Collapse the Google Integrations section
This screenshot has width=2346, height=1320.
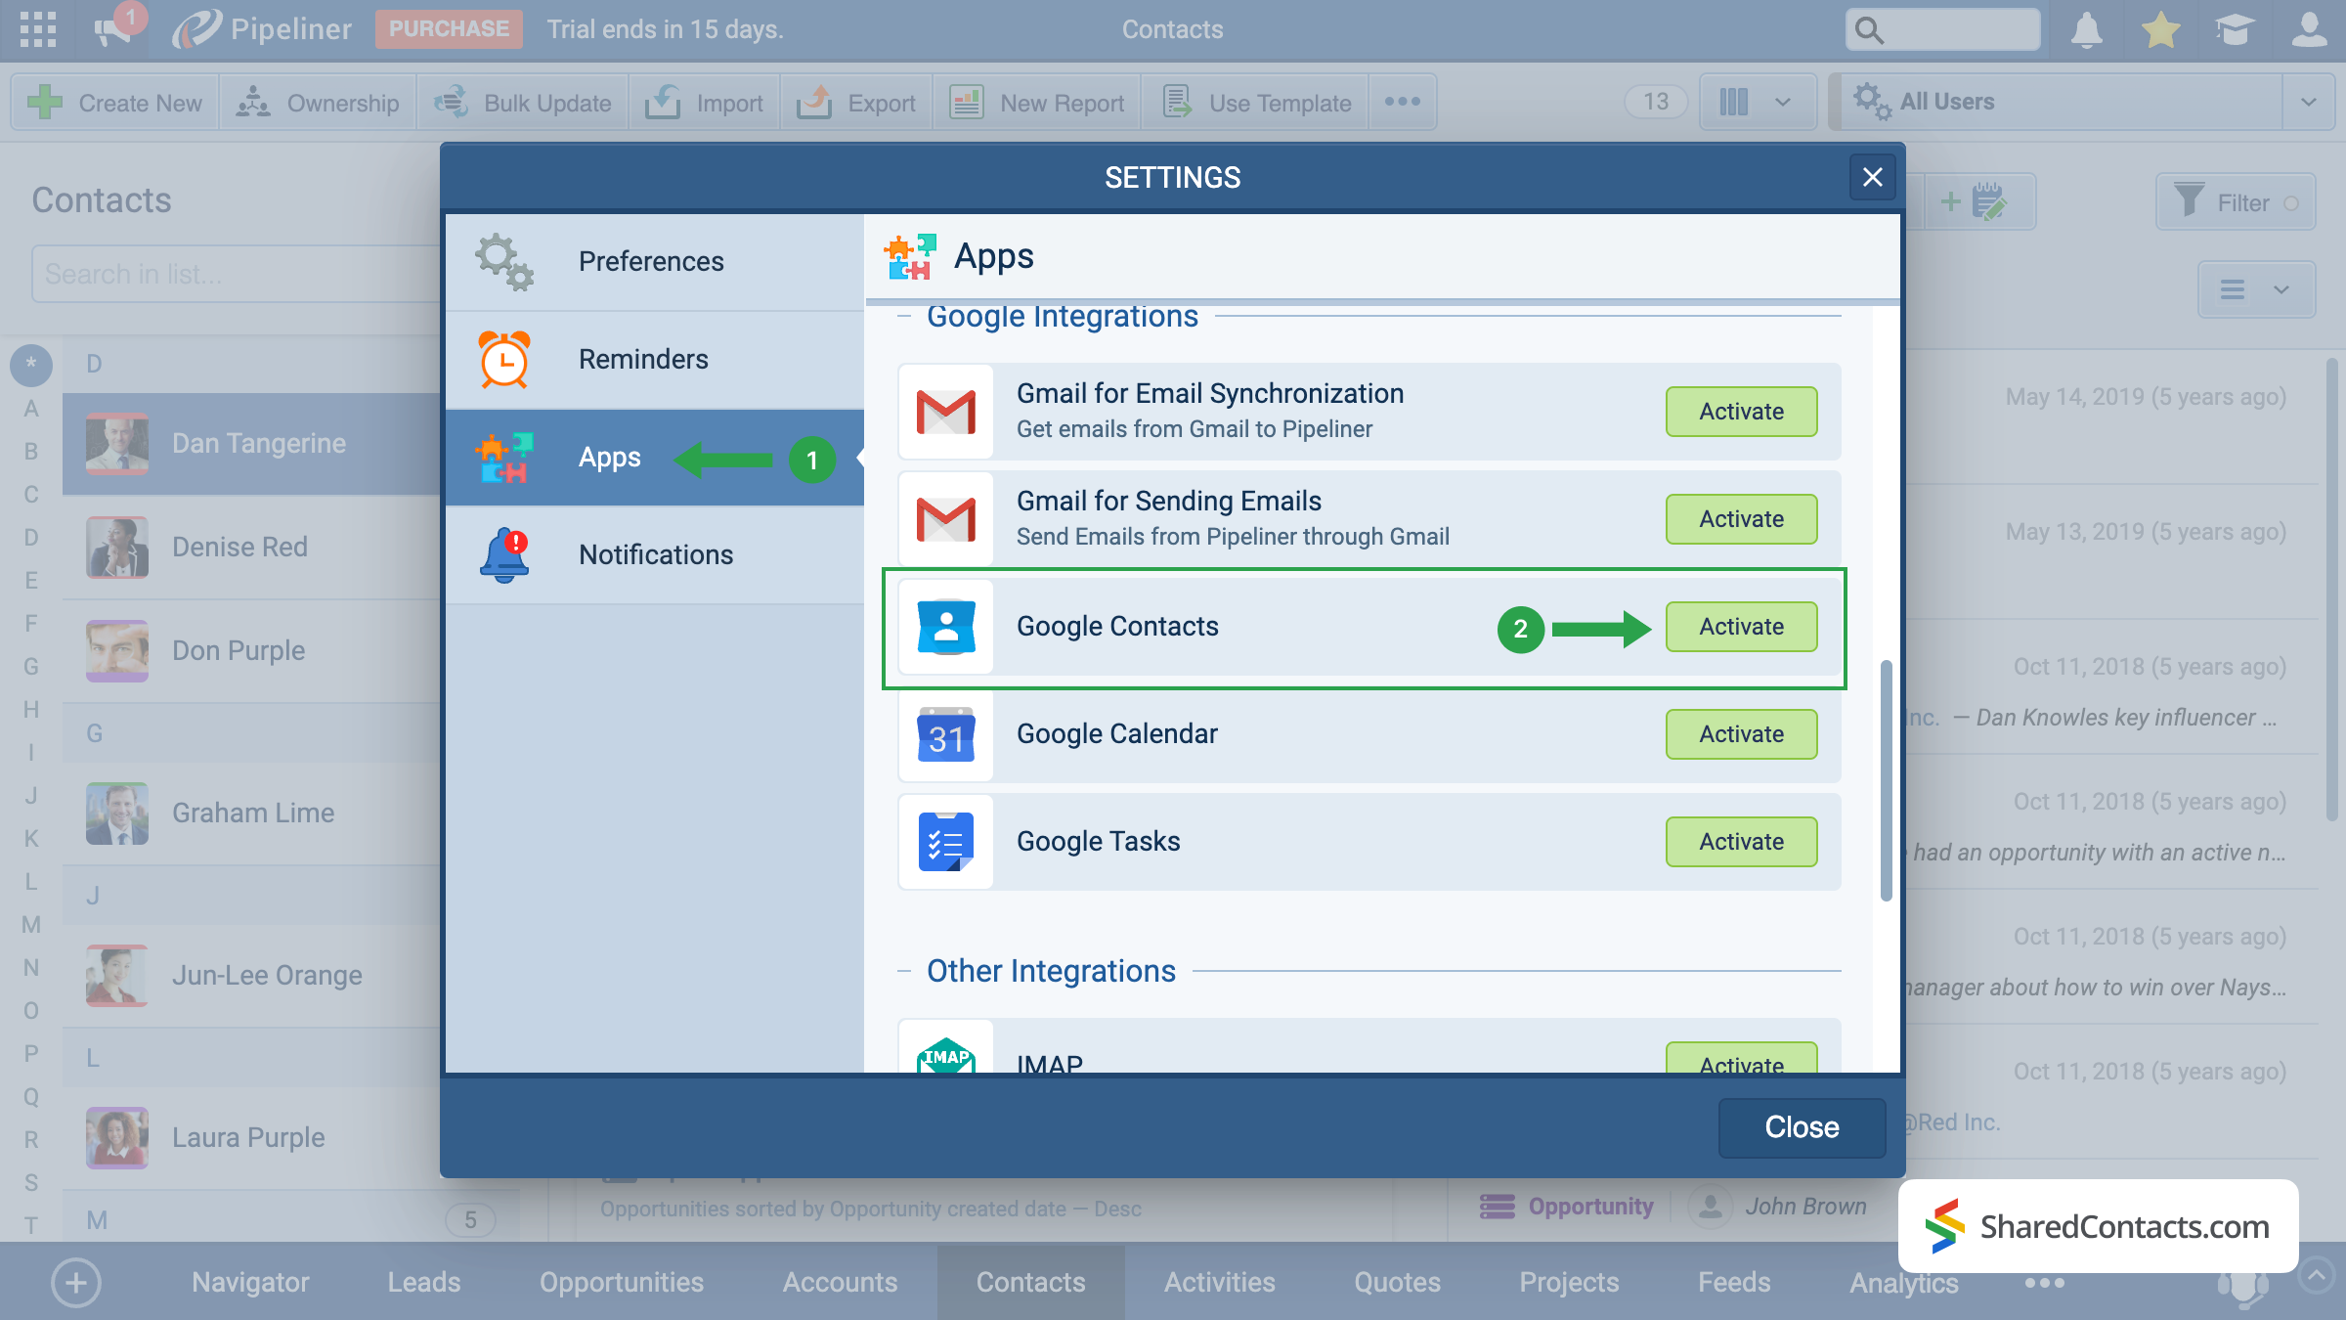pyautogui.click(x=904, y=316)
